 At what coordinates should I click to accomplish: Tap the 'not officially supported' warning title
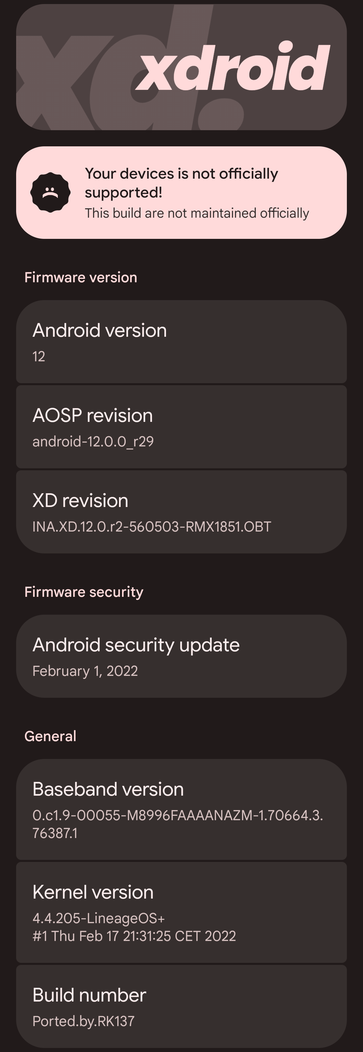(182, 183)
